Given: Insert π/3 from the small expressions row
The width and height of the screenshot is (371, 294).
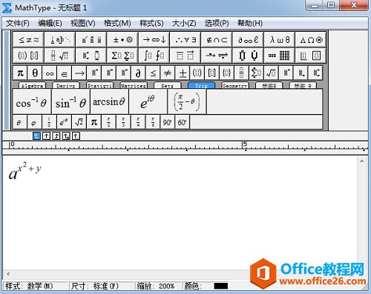Looking at the screenshot, I should pyautogui.click(x=123, y=122).
